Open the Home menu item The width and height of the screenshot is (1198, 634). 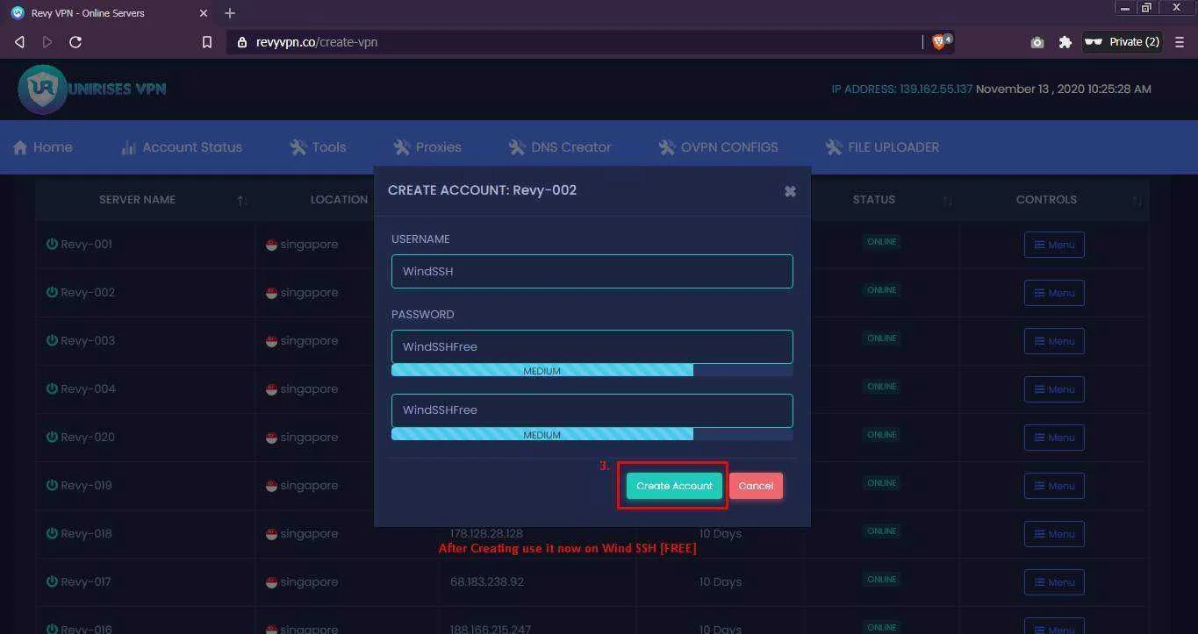(x=43, y=147)
